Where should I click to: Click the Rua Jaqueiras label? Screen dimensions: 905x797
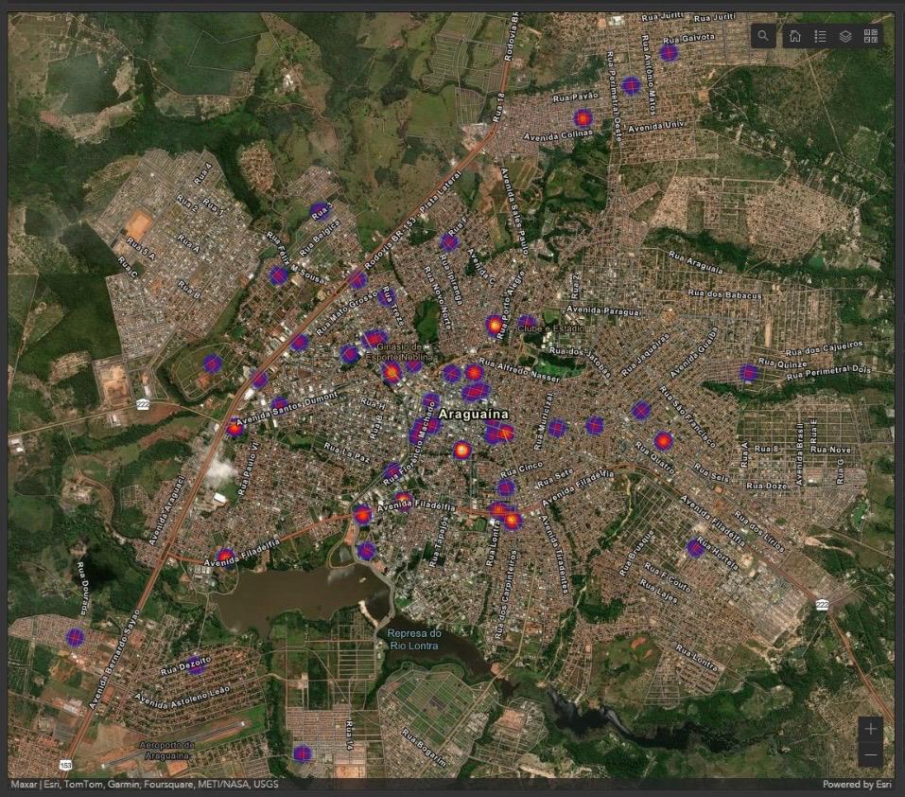tap(646, 355)
